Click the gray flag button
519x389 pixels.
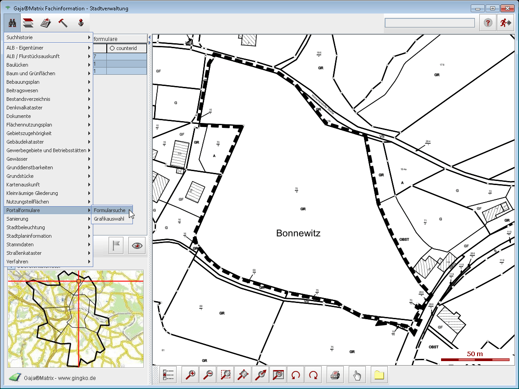(x=116, y=245)
